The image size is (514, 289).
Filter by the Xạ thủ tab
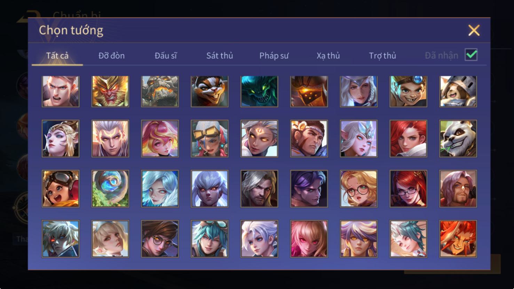click(328, 56)
